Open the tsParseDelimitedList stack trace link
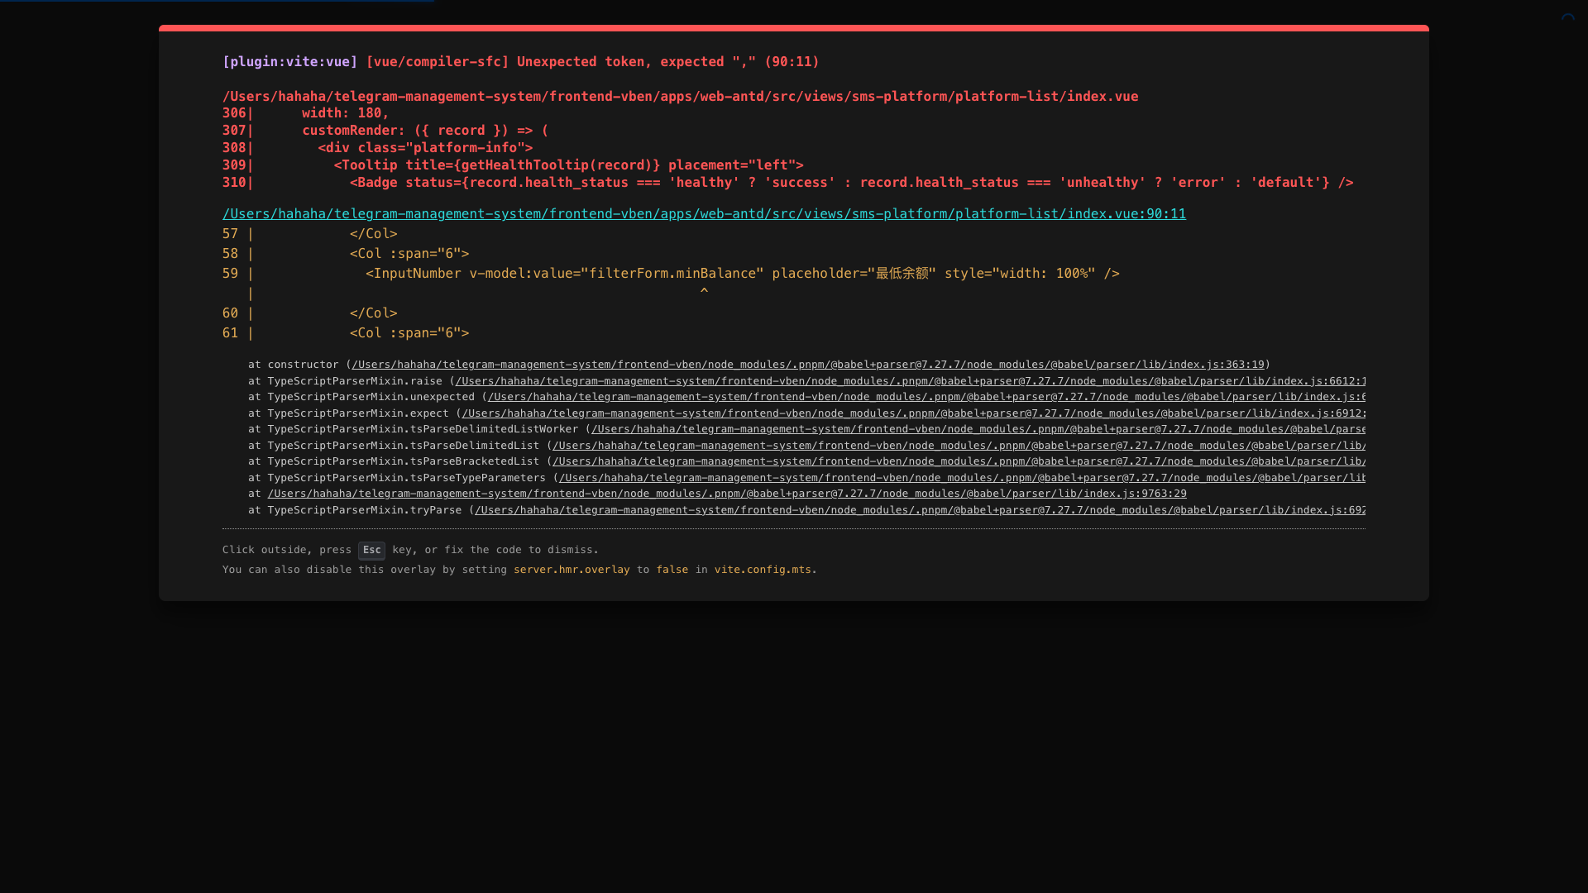The image size is (1588, 893). click(959, 446)
